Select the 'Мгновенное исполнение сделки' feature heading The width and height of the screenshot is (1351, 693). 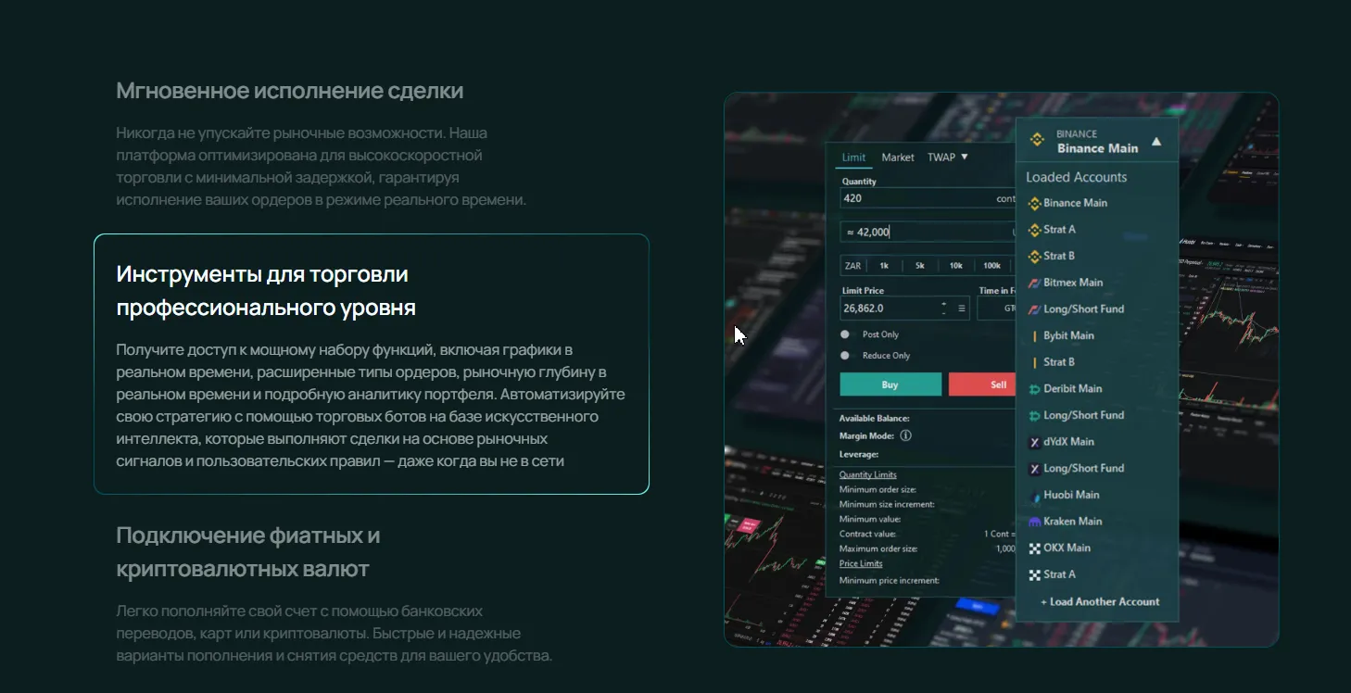click(290, 91)
